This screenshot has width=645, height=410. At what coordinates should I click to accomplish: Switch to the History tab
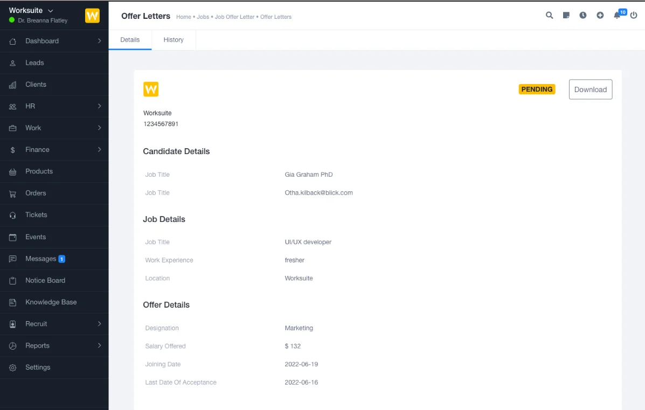174,40
